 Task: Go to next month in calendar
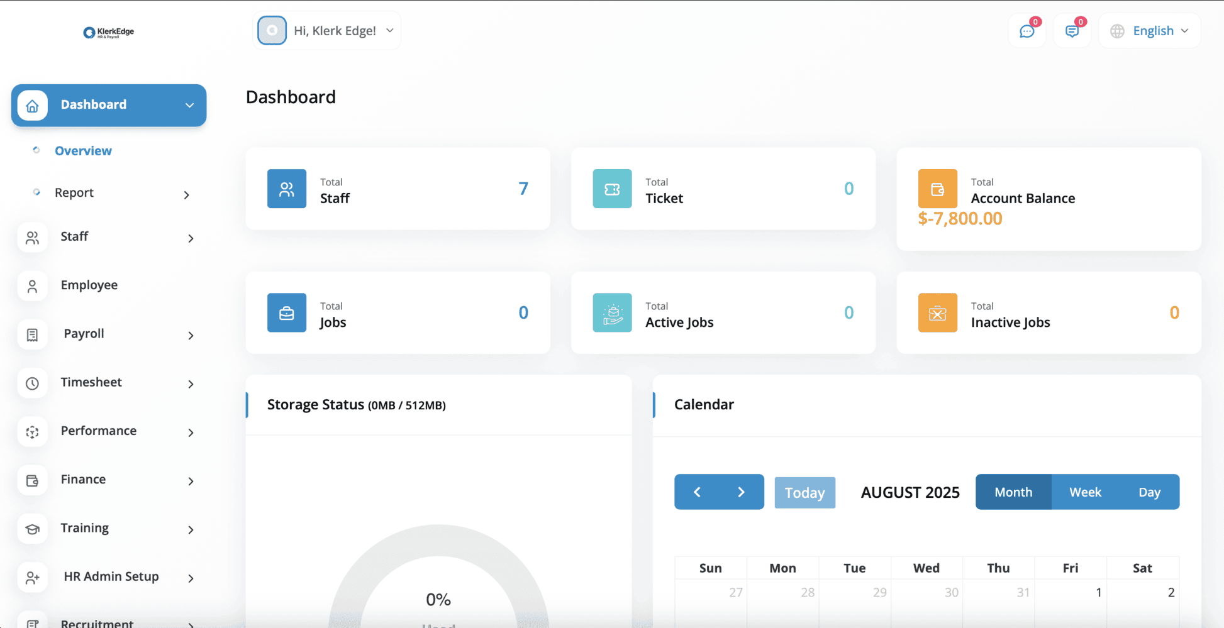(741, 492)
